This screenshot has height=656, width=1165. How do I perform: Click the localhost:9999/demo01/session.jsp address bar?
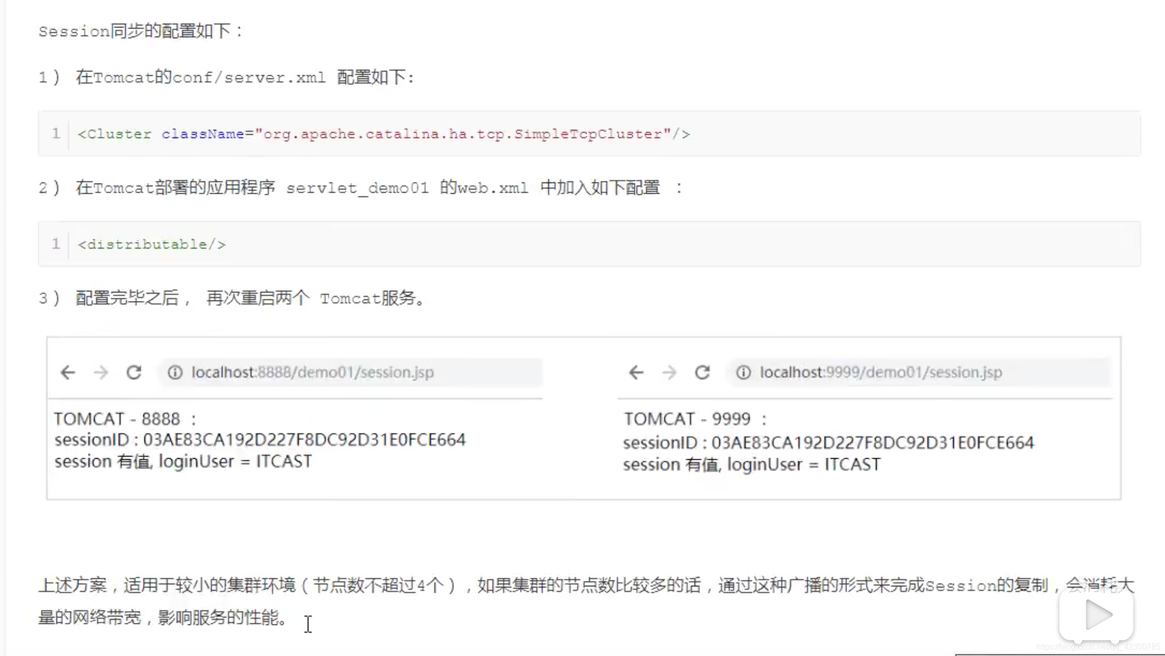pos(919,372)
